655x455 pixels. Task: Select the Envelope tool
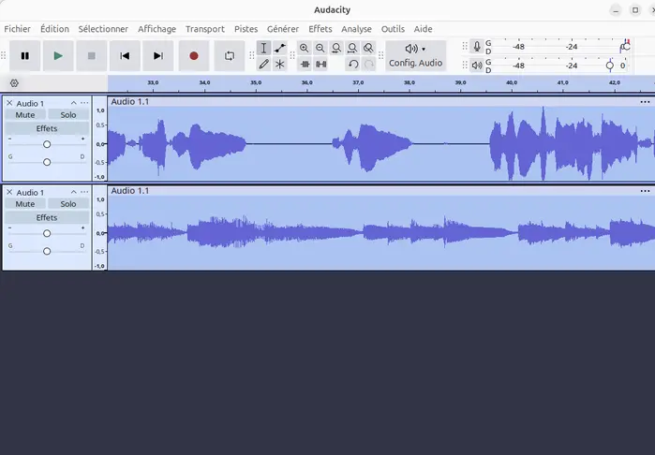point(280,48)
